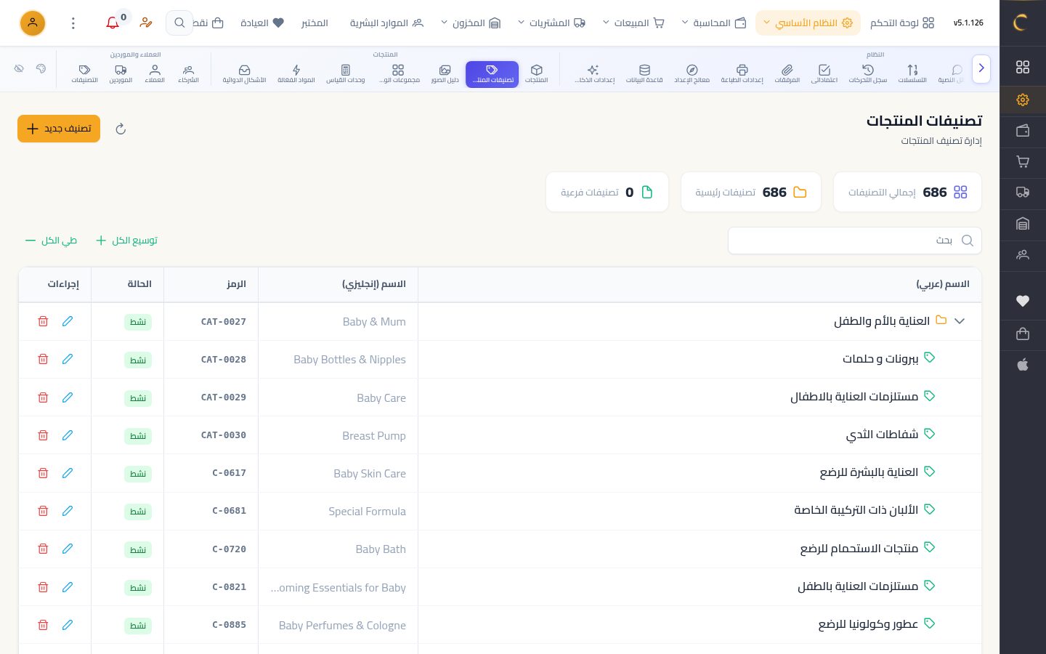
Task: Open AI settings with the sparkle icon
Action: [x=594, y=73]
